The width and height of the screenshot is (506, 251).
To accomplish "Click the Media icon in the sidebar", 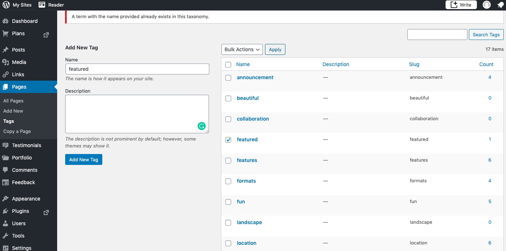I will pos(5,62).
